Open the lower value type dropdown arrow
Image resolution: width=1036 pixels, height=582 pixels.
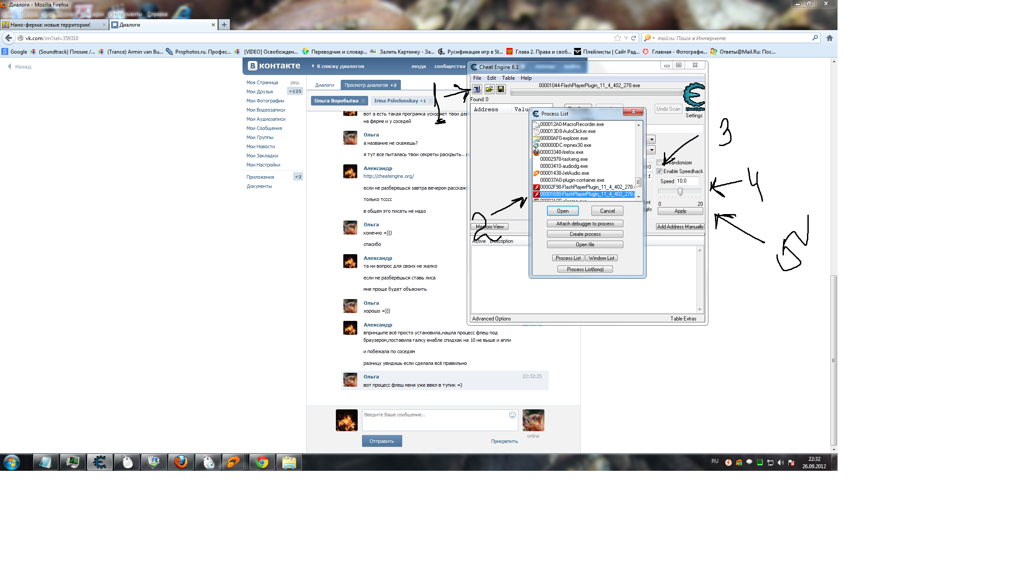click(x=652, y=150)
